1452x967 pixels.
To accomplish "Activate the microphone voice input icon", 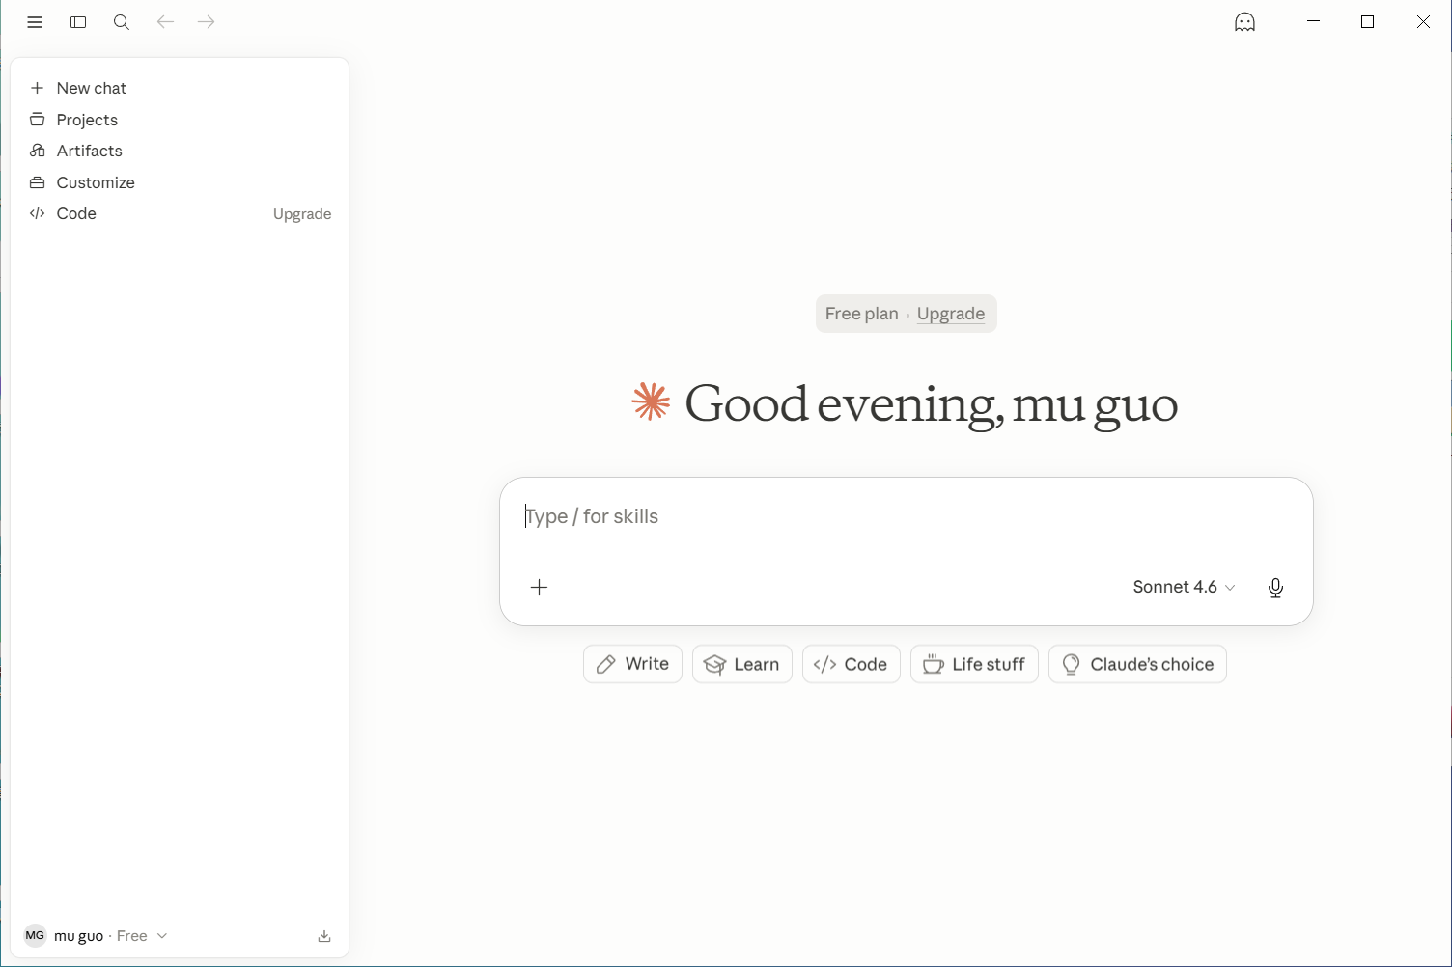I will (x=1275, y=588).
